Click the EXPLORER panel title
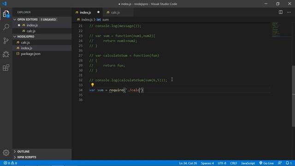The image size is (295, 166). point(24,12)
